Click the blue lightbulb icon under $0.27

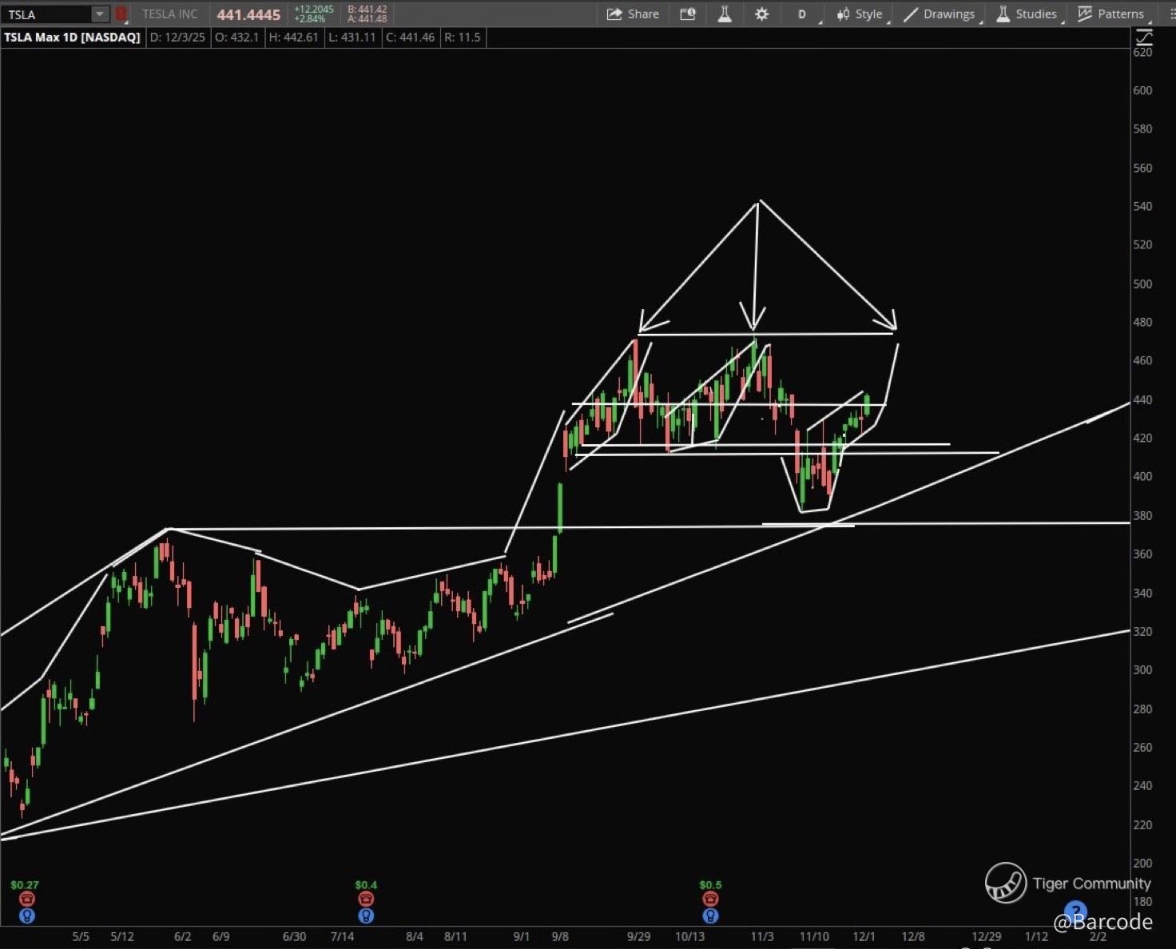(x=26, y=915)
